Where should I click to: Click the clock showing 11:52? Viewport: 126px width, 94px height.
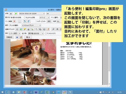(119, 92)
